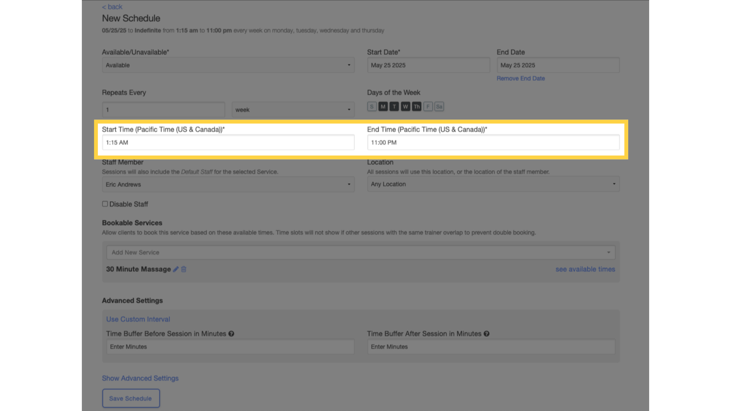Screen dimensions: 731x411
Task: Click the New Schedule heading
Action: (131, 18)
